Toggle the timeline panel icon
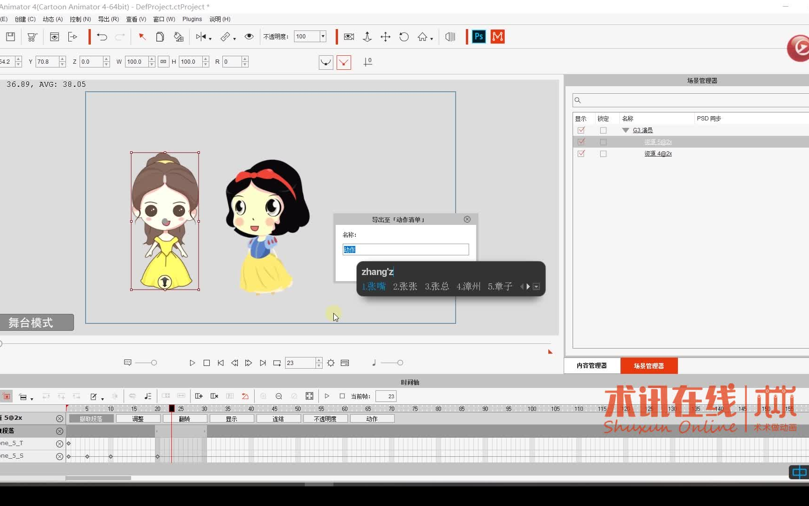Viewport: 809px width, 506px height. (x=345, y=363)
